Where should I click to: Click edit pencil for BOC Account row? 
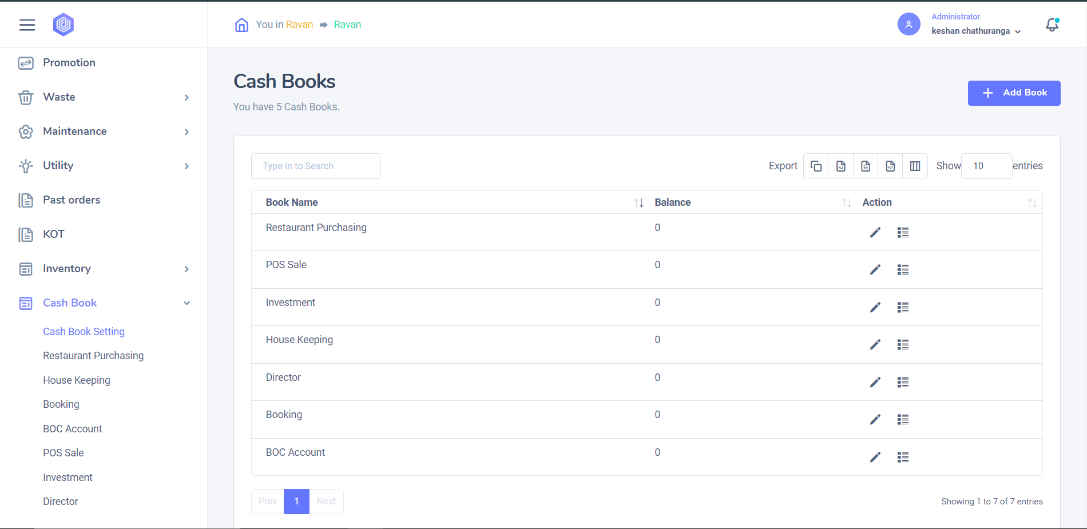click(875, 458)
